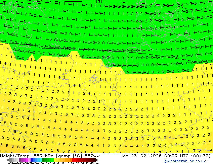Screen dimensions: 213x164
Task: Pick the dark purple legend swatch at -42
Action: 20,160
